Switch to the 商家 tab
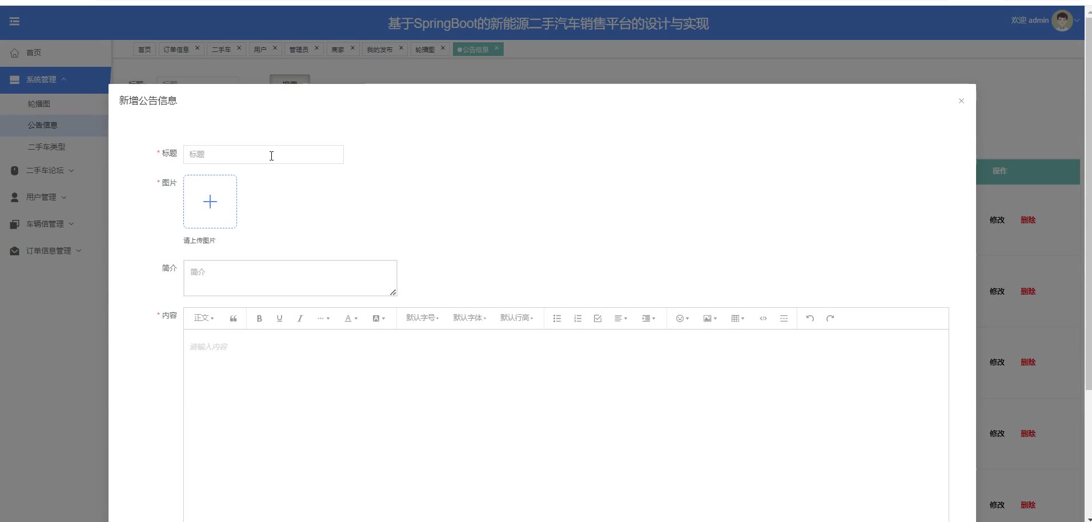This screenshot has width=1092, height=522. (338, 50)
